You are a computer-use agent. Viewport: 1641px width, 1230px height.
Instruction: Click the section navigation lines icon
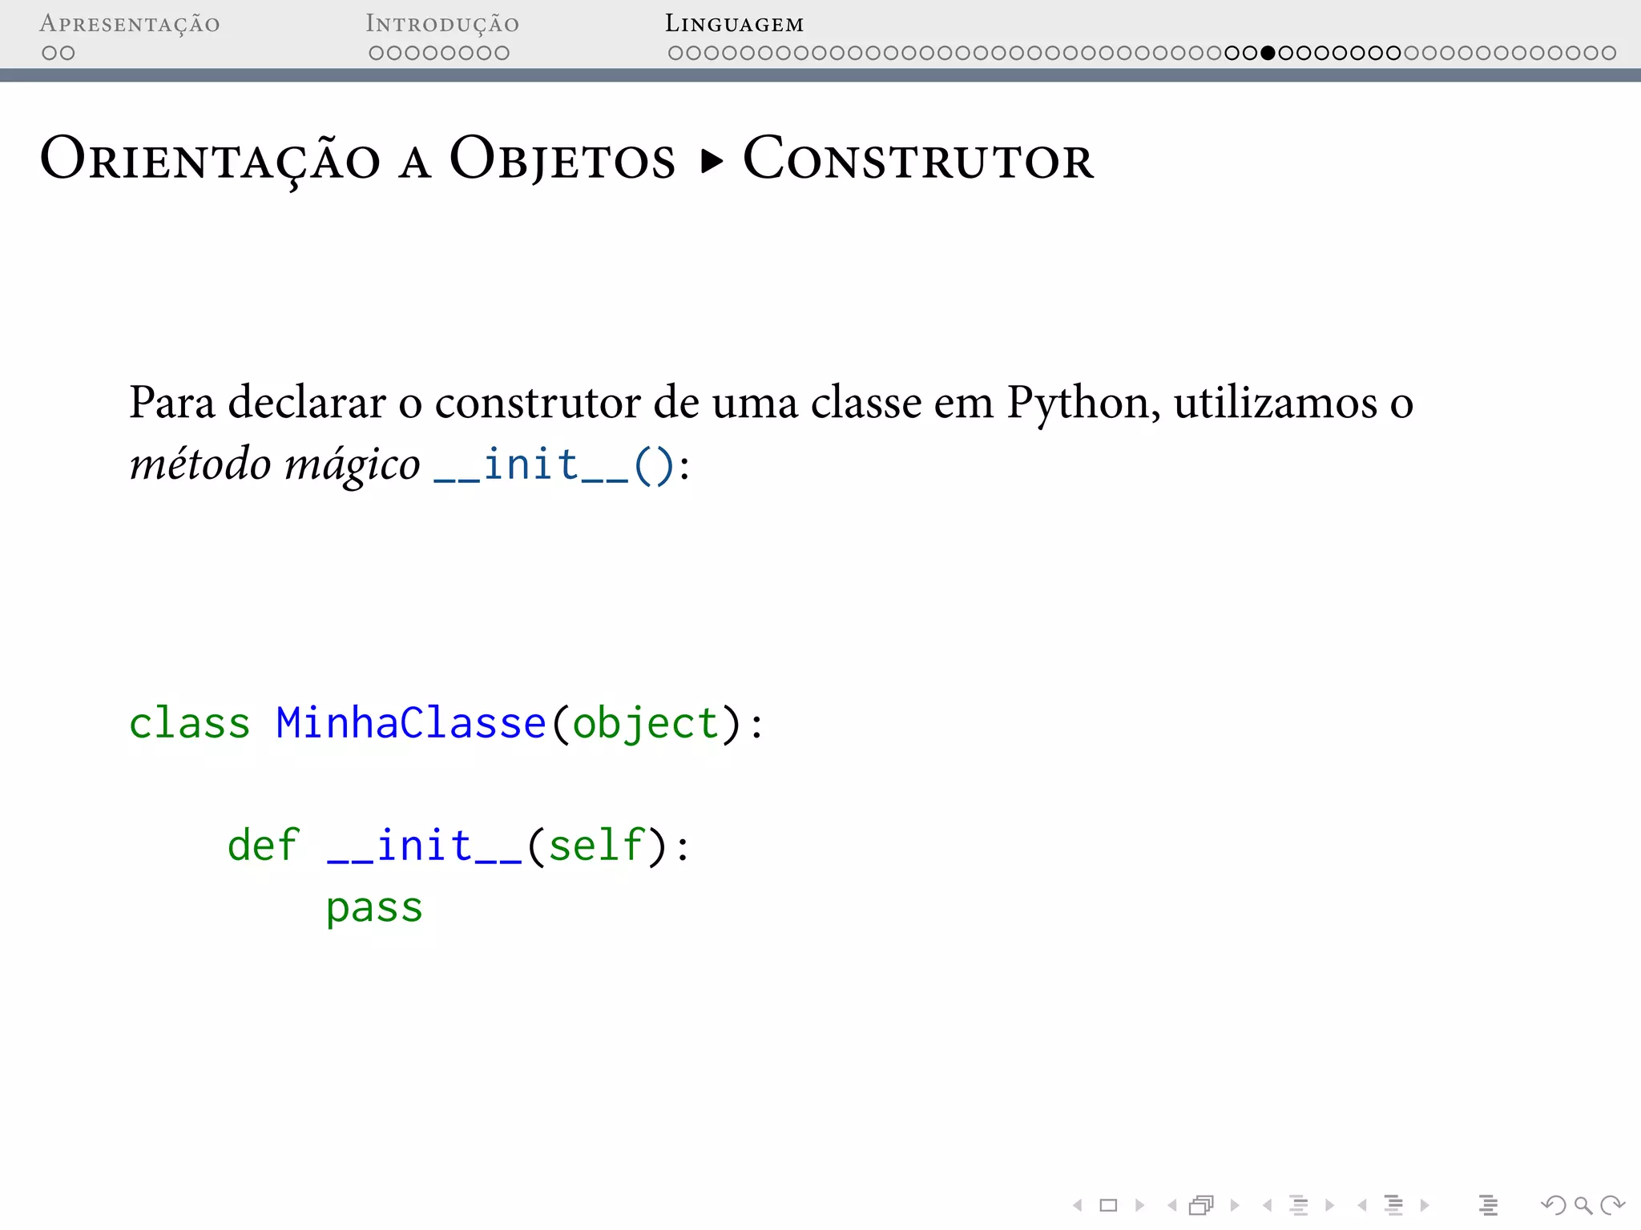coord(1394,1205)
